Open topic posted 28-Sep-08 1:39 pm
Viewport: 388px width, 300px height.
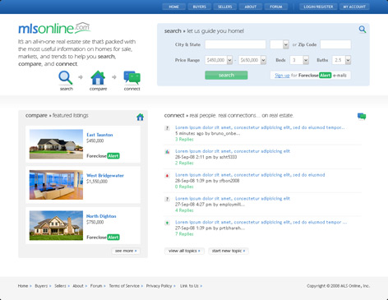(250, 175)
